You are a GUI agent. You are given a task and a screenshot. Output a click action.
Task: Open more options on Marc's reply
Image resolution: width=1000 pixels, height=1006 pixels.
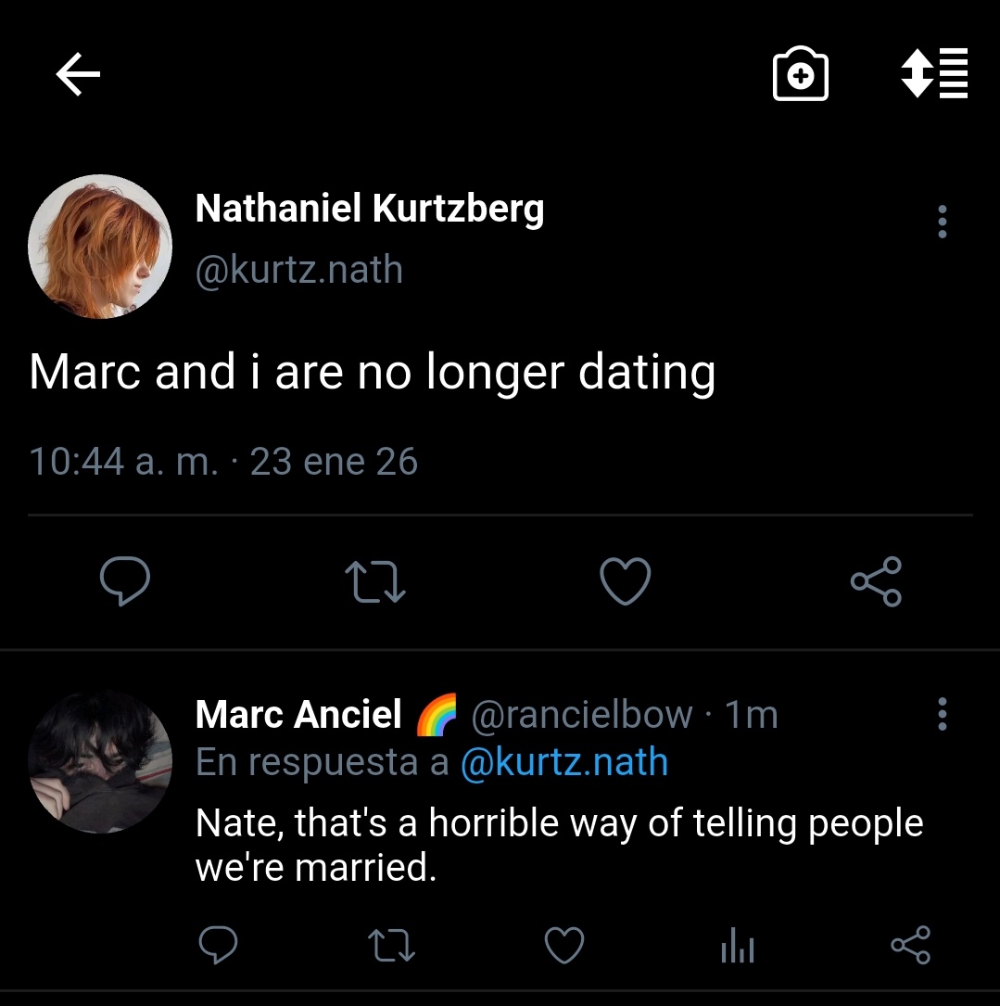[x=943, y=714]
